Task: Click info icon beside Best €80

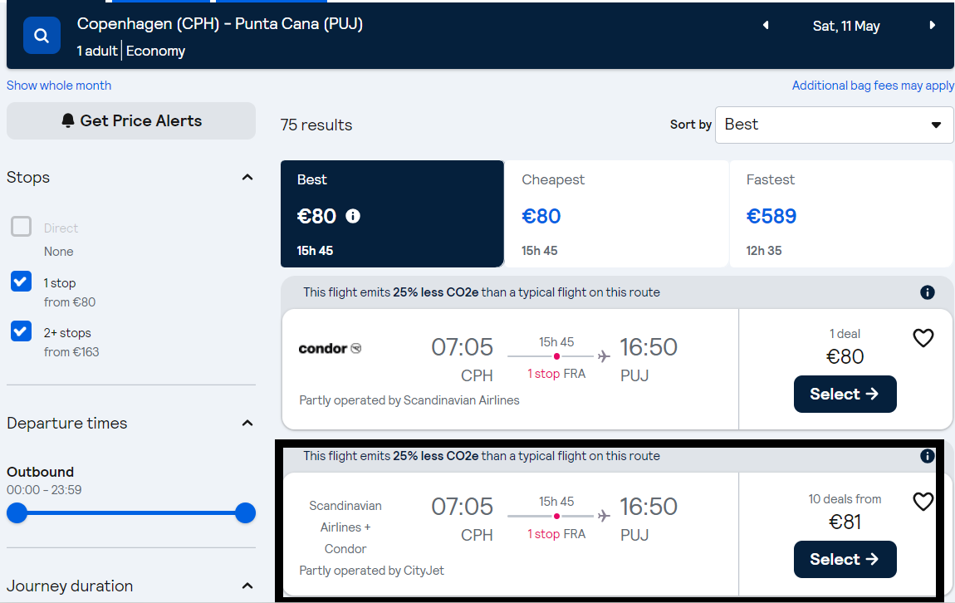Action: click(x=353, y=216)
